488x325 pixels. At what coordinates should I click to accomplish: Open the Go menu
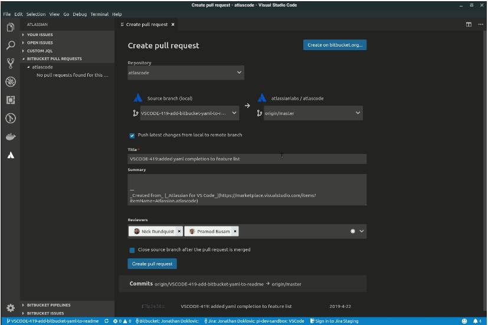66,14
